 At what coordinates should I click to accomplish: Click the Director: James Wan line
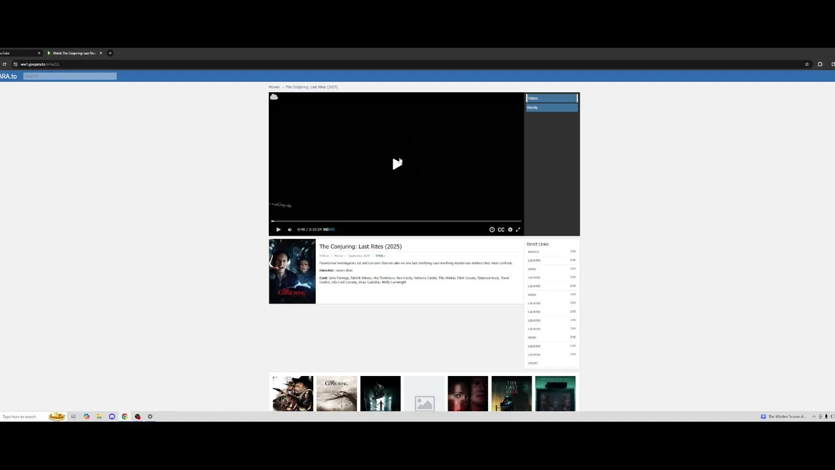(x=335, y=270)
